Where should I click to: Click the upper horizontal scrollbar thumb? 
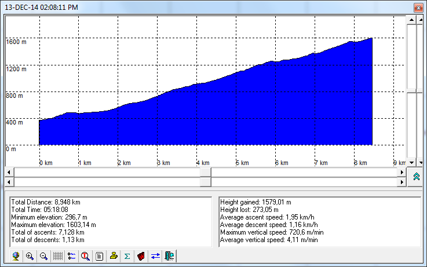[x=206, y=172]
